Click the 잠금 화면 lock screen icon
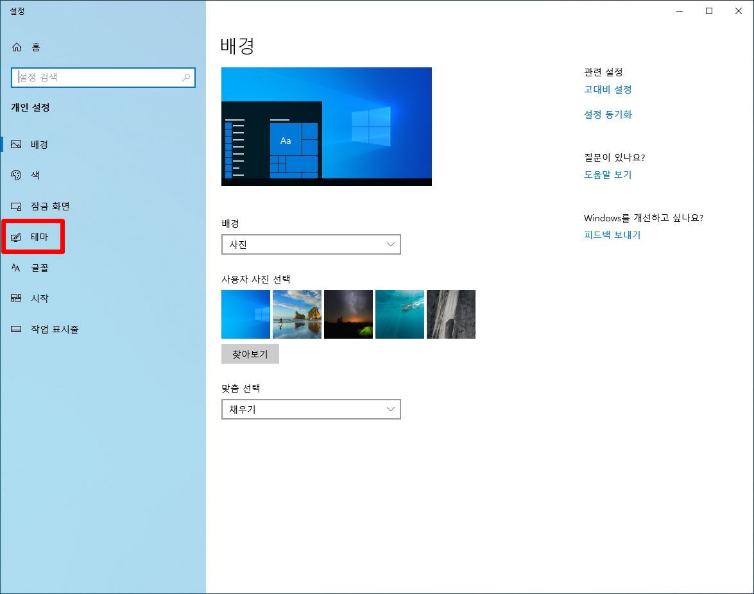Image resolution: width=754 pixels, height=594 pixels. [x=16, y=206]
